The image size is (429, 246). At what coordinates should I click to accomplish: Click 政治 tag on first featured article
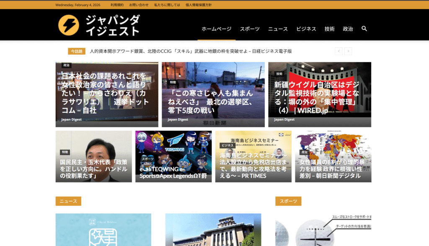[67, 65]
